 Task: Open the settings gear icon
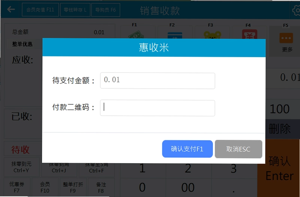(297, 10)
